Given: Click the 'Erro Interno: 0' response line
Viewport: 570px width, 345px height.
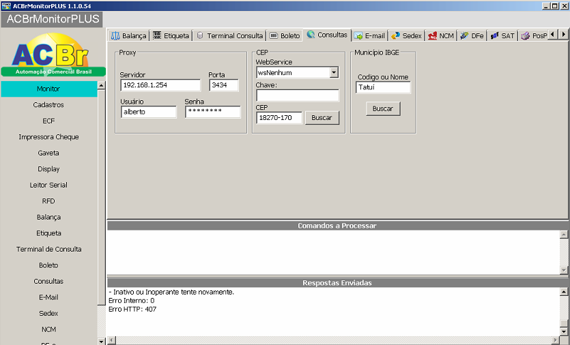Looking at the screenshot, I should click(x=132, y=301).
